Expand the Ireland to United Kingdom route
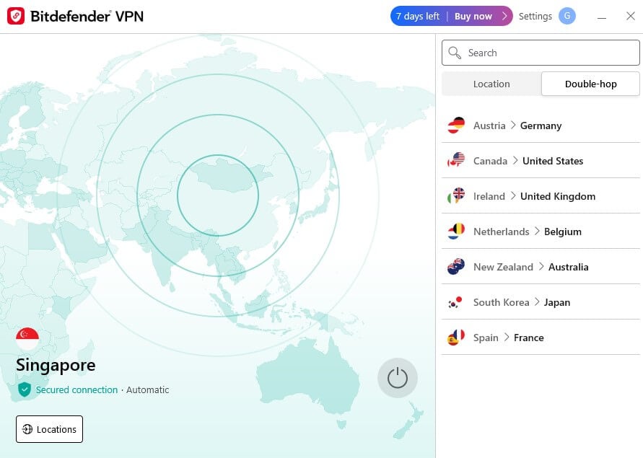643x458 pixels. click(540, 195)
